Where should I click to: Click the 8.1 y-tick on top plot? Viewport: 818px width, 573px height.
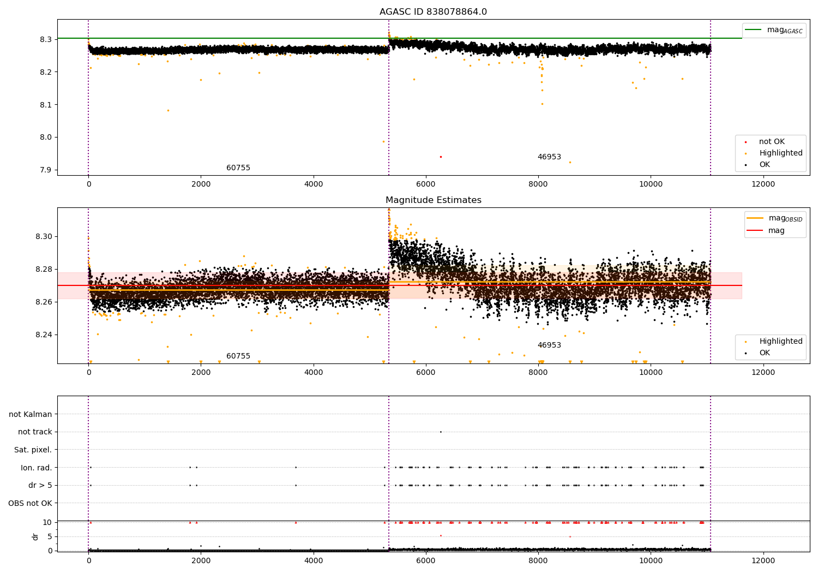point(46,105)
